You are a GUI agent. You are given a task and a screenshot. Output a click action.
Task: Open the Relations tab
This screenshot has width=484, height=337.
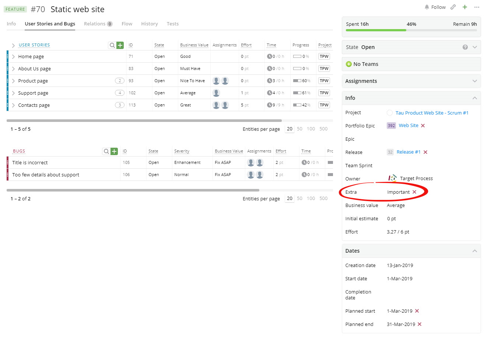click(x=98, y=24)
